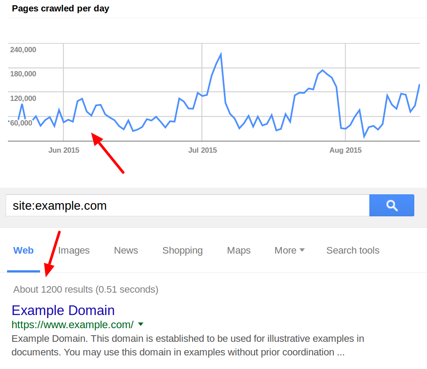Go to the Shopping tab
This screenshot has width=427, height=369.
[182, 251]
